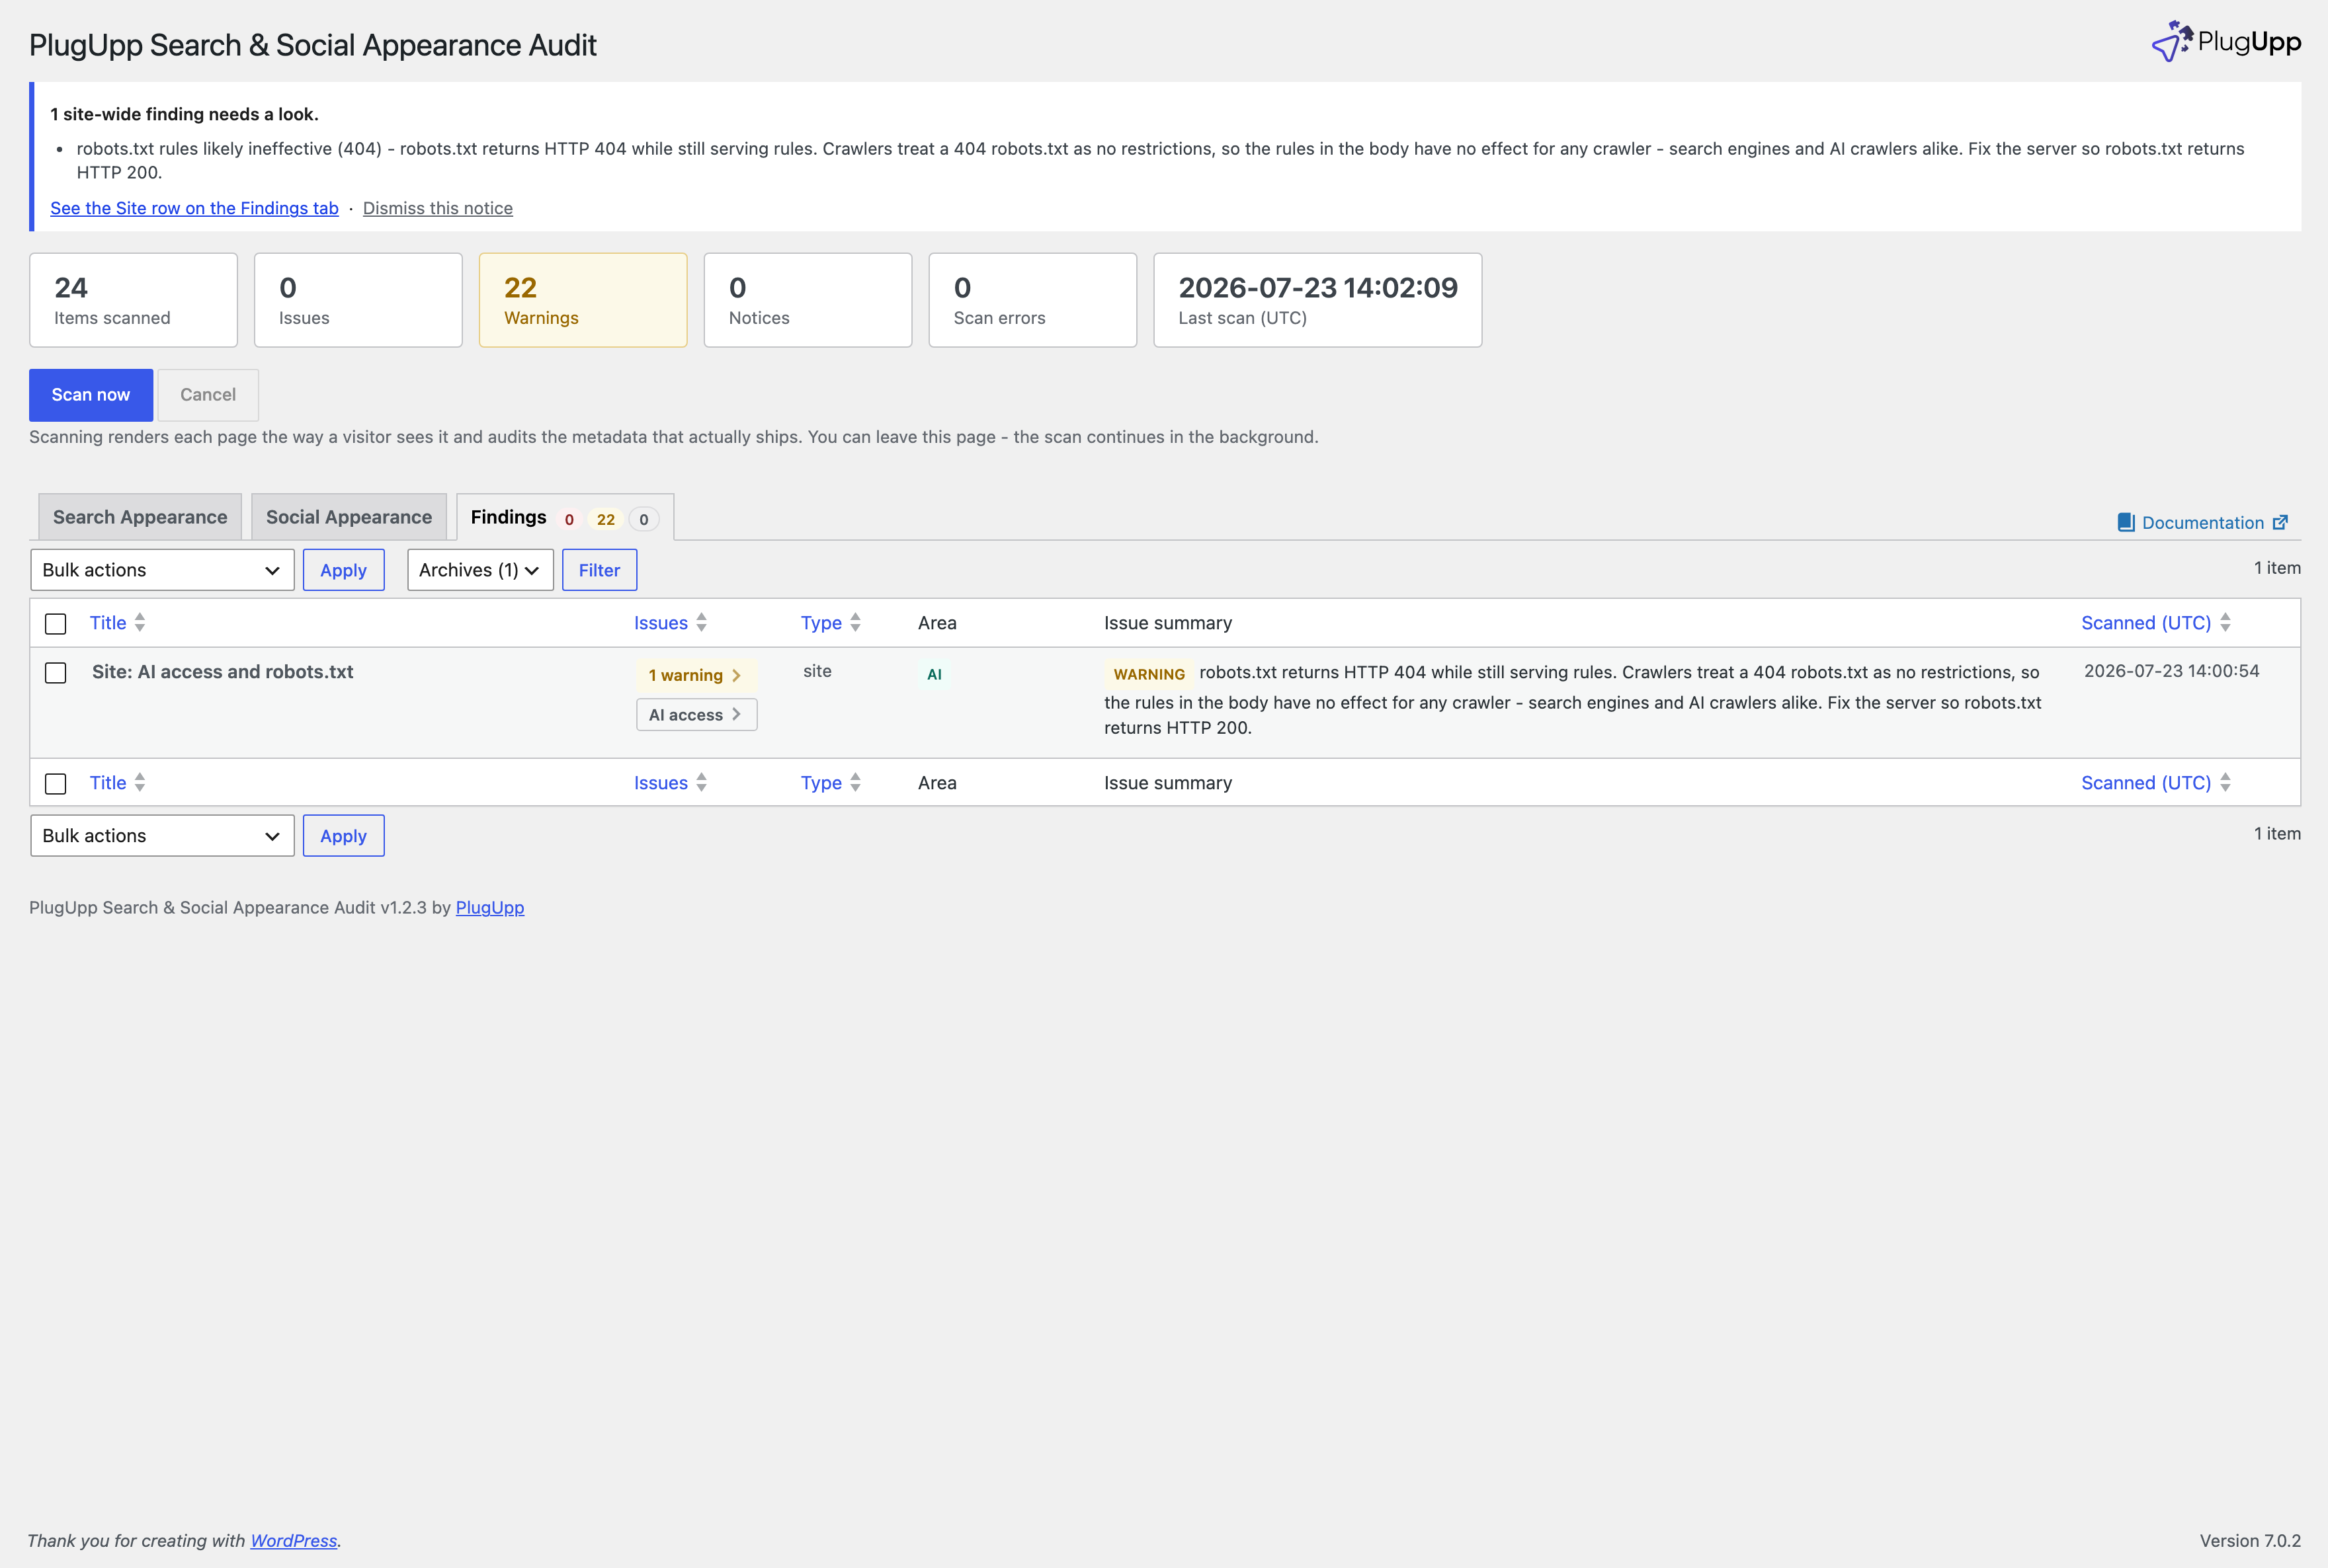
Task: Click the Documentation external-link icon
Action: point(2281,522)
